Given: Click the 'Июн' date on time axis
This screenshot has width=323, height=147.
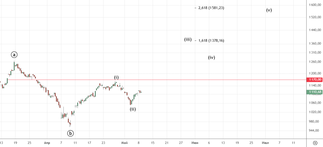Looking at the screenshot, I should [x=195, y=143].
